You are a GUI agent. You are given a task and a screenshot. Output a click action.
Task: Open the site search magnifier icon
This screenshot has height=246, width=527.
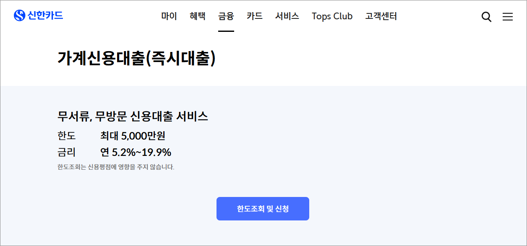point(486,17)
